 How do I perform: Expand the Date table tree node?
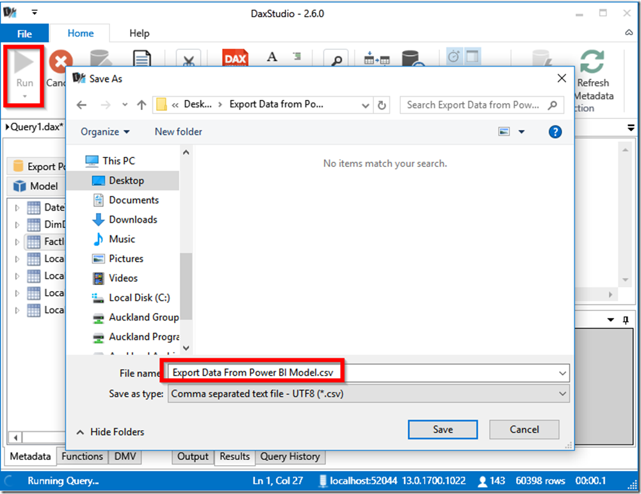coord(17,207)
